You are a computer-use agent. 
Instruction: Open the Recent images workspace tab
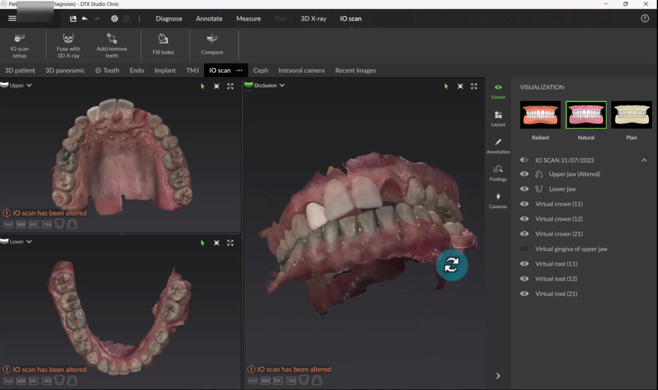point(356,70)
